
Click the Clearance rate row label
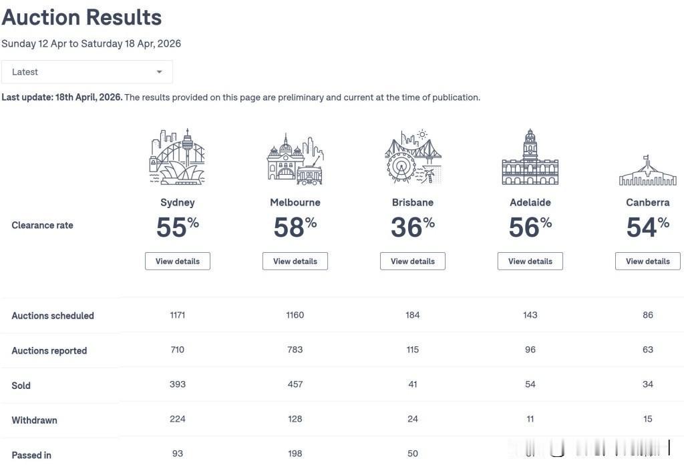point(42,225)
